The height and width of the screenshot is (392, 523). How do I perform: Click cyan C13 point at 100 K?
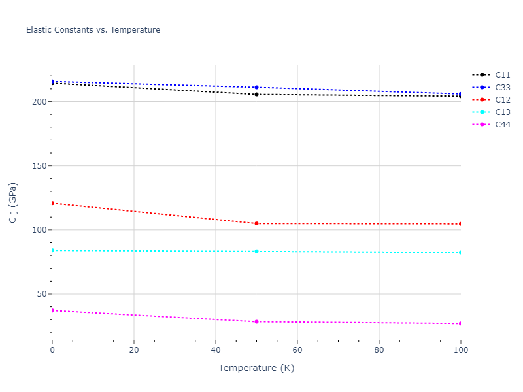coord(460,252)
